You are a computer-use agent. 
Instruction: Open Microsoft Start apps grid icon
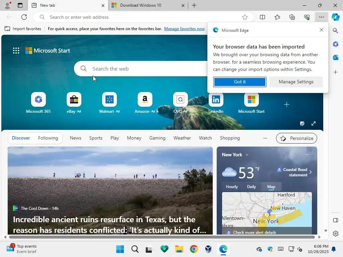16,51
